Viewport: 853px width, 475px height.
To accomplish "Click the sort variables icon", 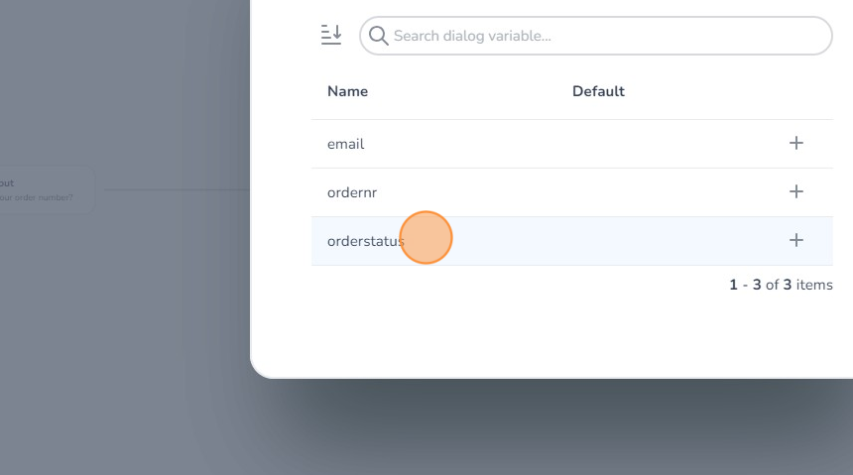I will tap(330, 35).
